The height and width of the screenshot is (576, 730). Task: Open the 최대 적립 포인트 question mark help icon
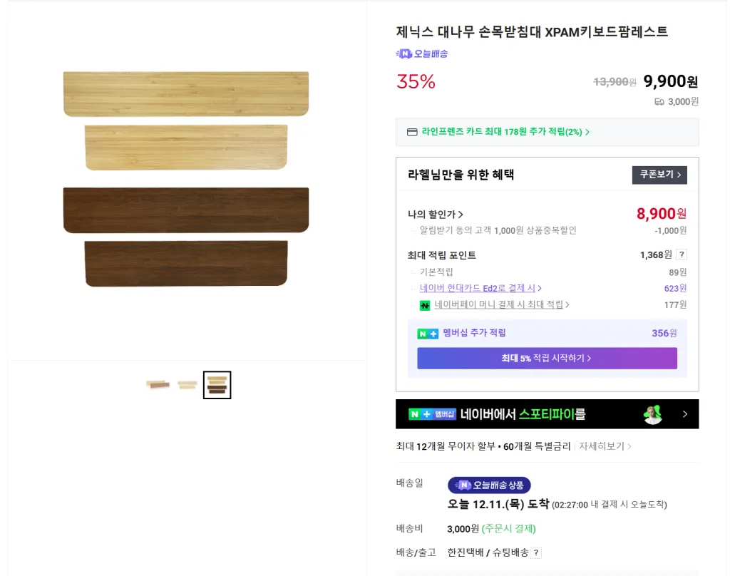682,253
